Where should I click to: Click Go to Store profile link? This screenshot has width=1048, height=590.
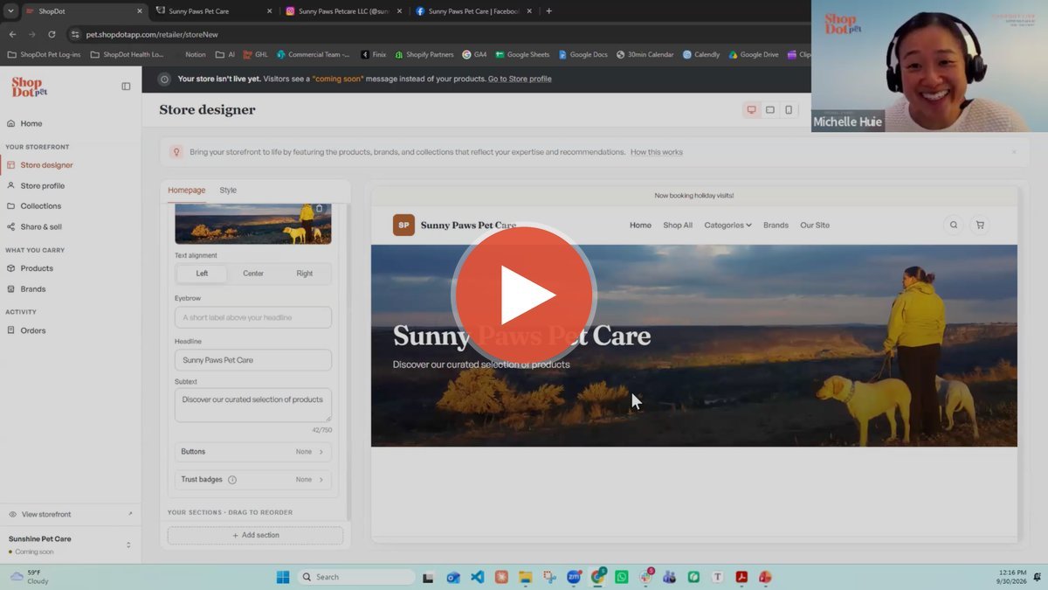pos(520,79)
